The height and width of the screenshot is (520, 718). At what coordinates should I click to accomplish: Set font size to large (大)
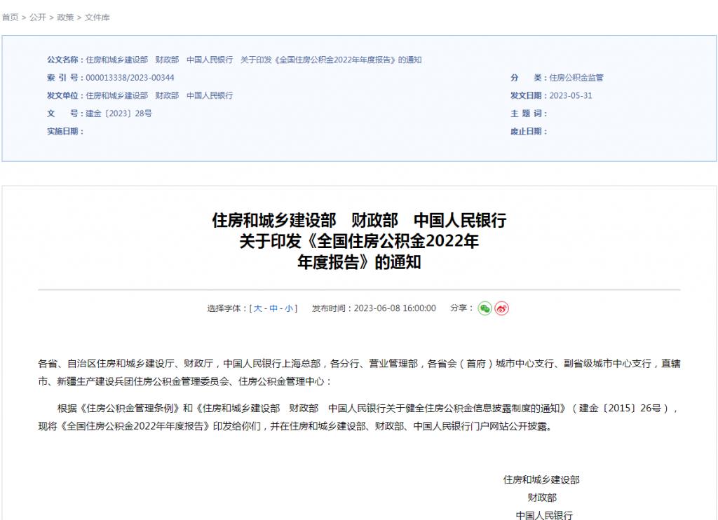[257, 308]
